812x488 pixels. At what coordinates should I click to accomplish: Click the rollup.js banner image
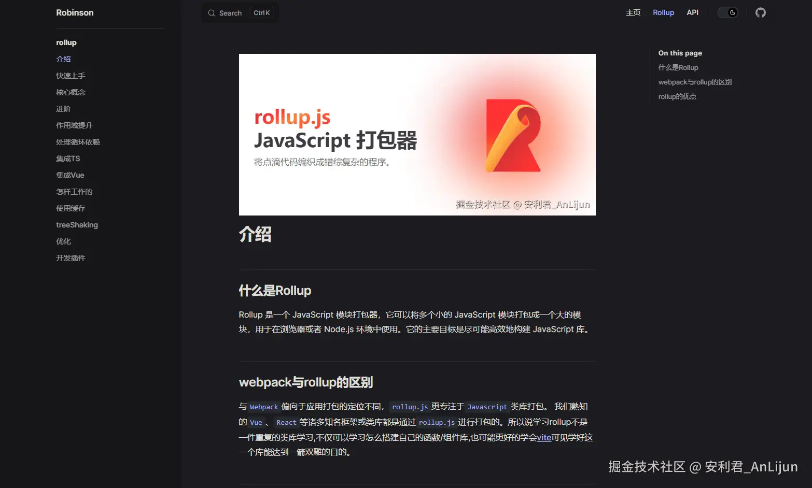pos(417,135)
